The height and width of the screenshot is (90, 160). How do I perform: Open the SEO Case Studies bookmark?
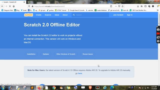click(138, 10)
